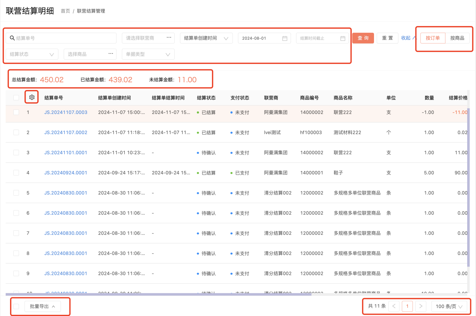476x316 pixels.
Task: Switch to the 按订单 view tab
Action: click(x=433, y=38)
